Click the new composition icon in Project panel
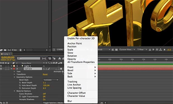The image size is (173, 104). tap(9, 50)
